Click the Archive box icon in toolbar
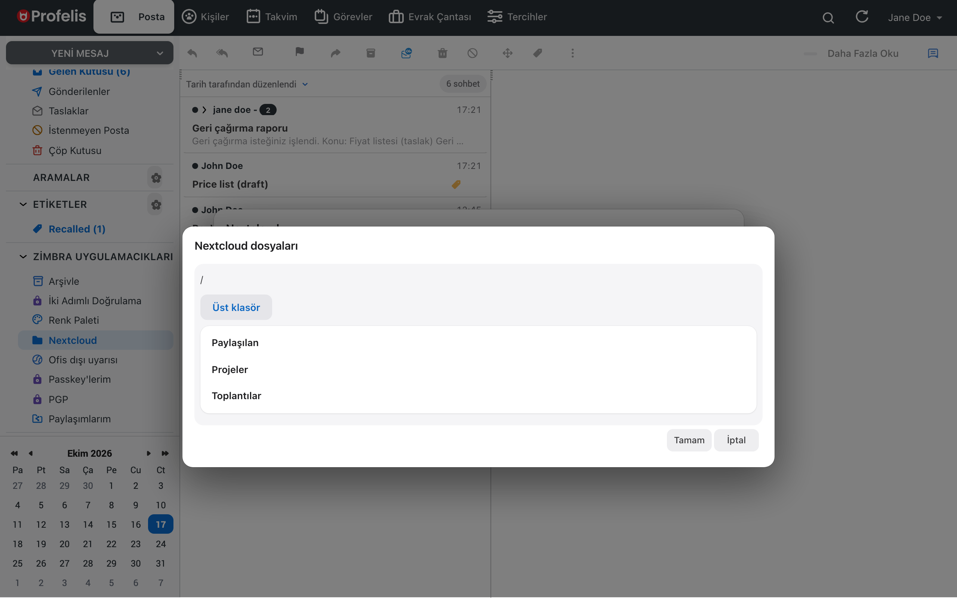The height and width of the screenshot is (598, 957). click(370, 53)
